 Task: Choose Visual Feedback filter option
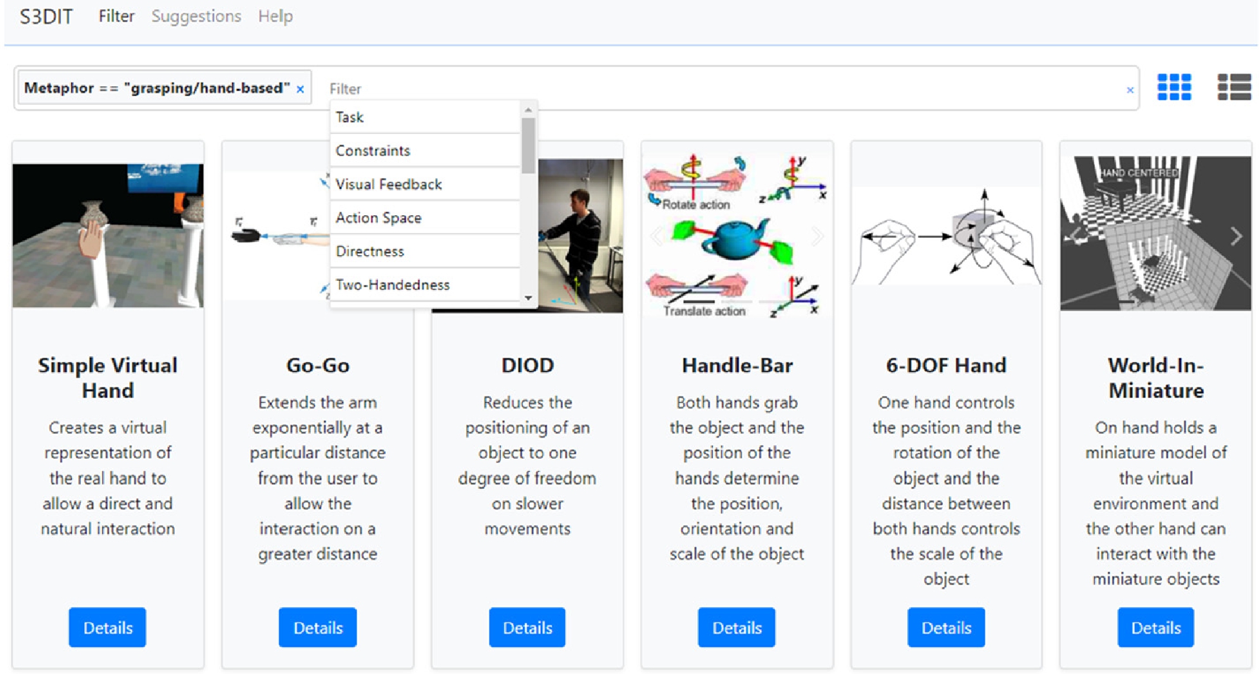pos(388,184)
